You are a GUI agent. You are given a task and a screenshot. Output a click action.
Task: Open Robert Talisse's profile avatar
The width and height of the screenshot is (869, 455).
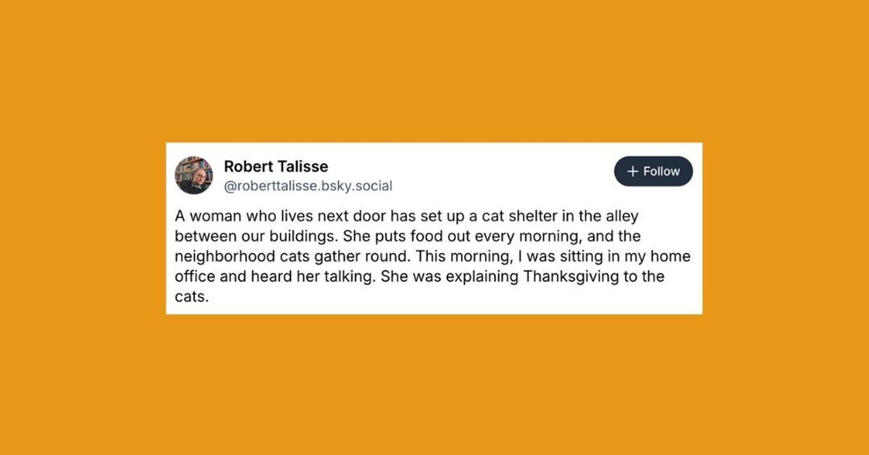click(x=193, y=175)
